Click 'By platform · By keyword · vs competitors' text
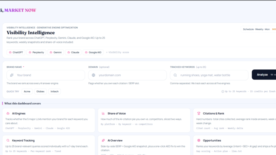276x155 pixels. [x=126, y=124]
